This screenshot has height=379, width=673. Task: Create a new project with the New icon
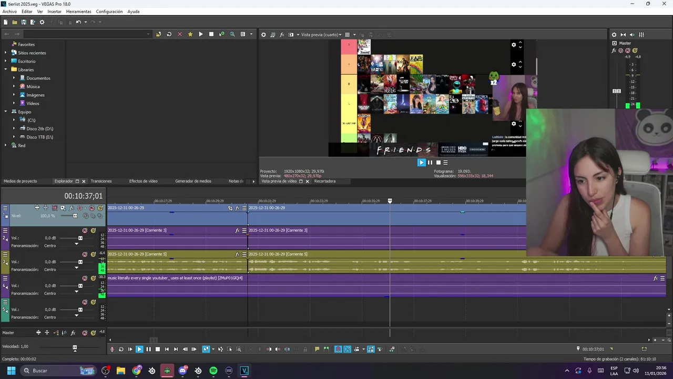click(5, 22)
